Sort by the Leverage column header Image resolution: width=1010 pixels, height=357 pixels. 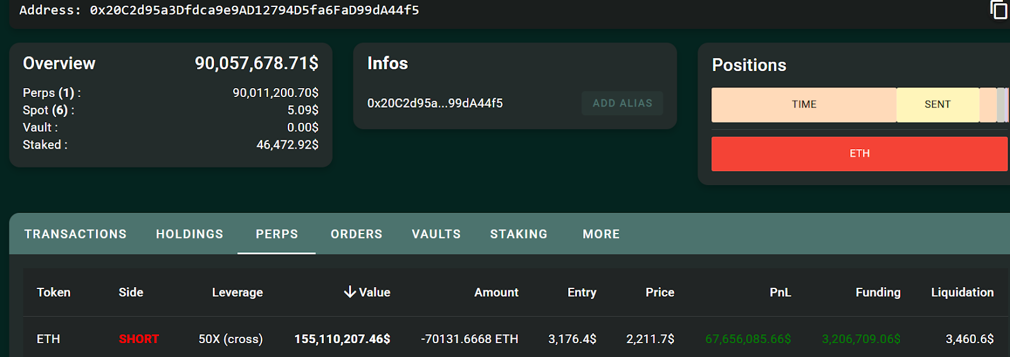(x=237, y=292)
